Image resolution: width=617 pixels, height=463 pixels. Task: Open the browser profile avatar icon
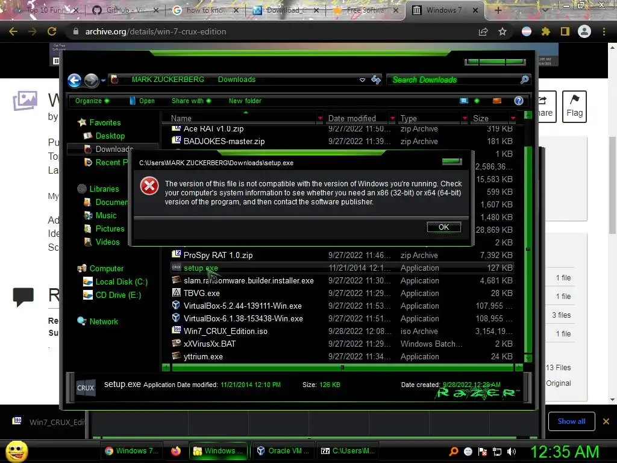[584, 31]
